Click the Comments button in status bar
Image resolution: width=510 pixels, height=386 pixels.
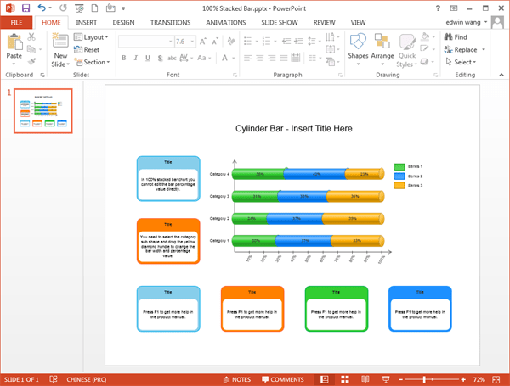click(283, 379)
